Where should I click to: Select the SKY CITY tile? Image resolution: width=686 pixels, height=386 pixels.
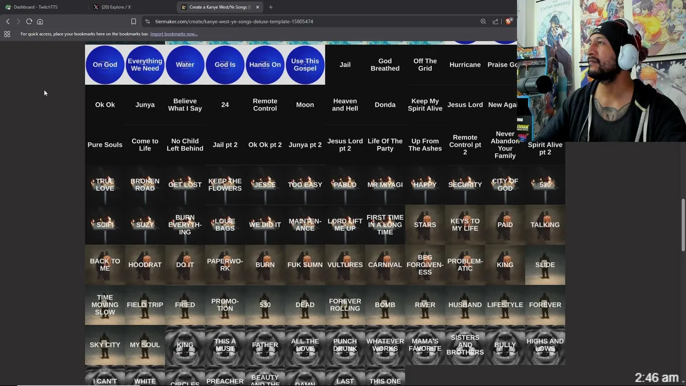click(x=105, y=345)
